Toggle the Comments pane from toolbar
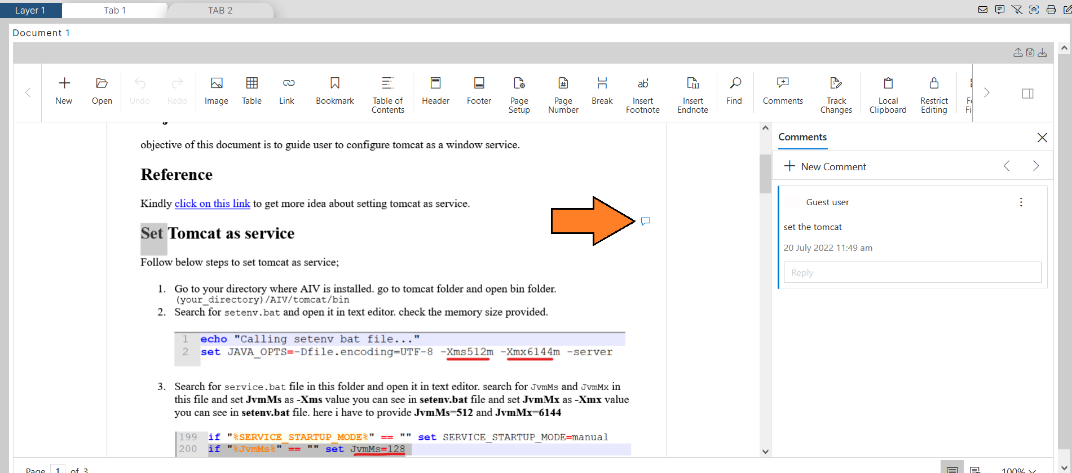Screen dimensions: 1072x473 click(783, 91)
